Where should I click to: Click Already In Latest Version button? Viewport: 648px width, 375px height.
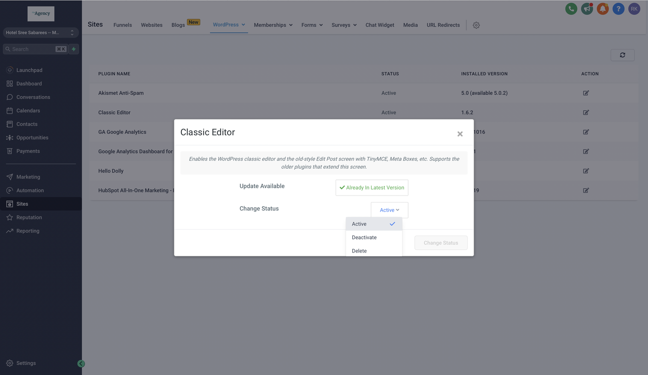pyautogui.click(x=372, y=188)
